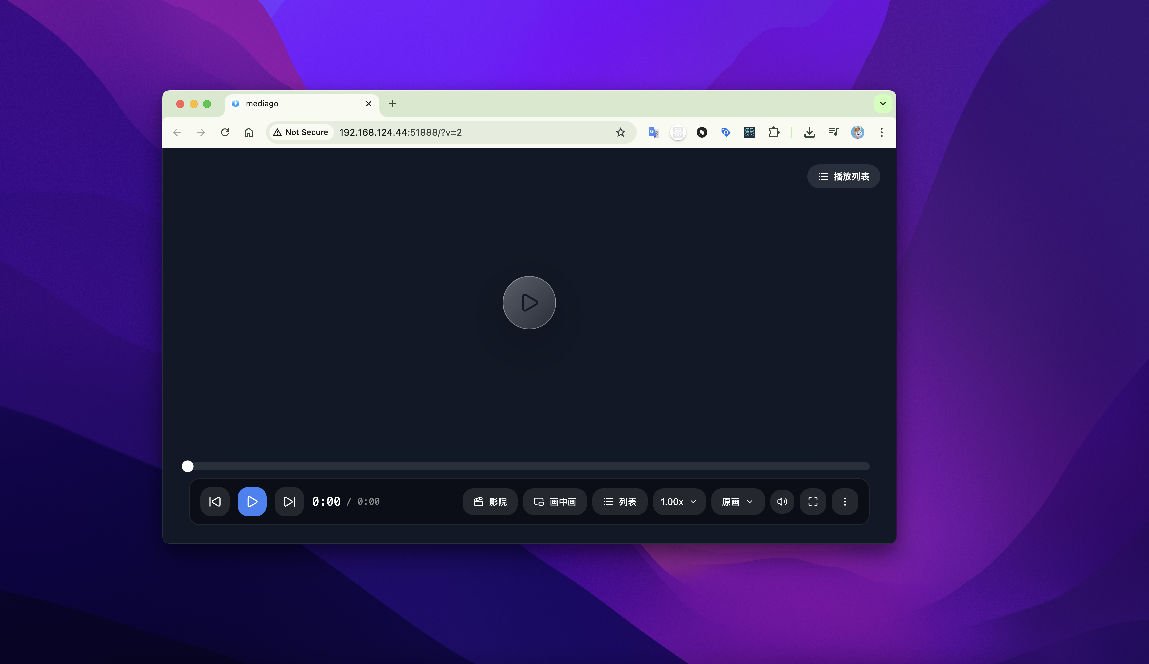Viewport: 1149px width, 664px height.
Task: Open the black N extension icon
Action: pos(702,132)
